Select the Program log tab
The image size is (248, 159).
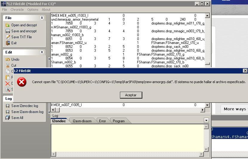point(119,121)
